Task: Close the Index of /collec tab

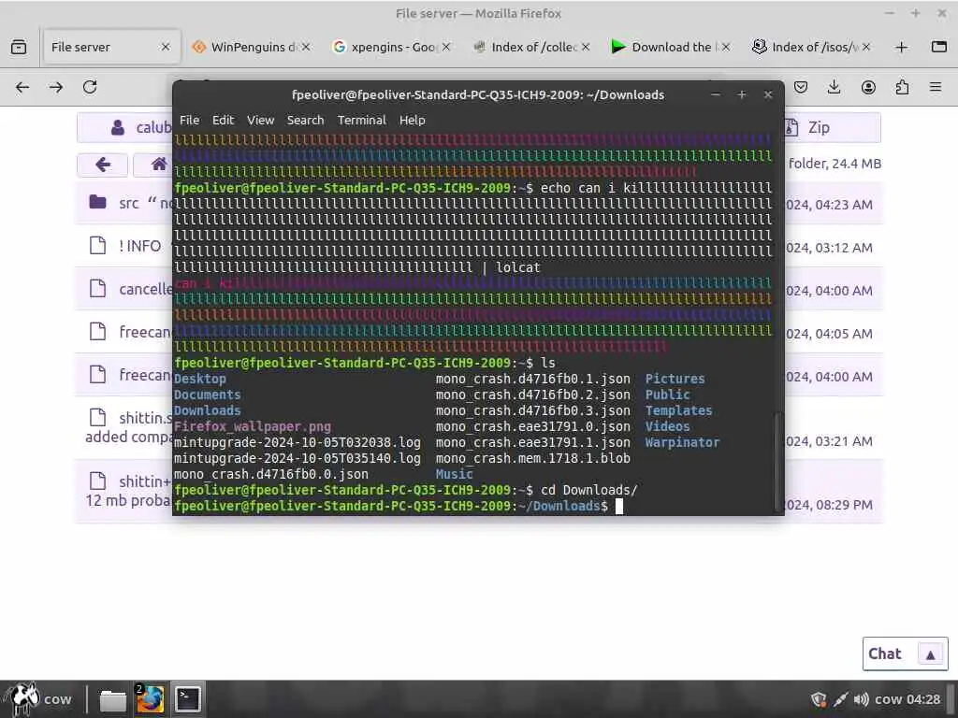Action: (586, 47)
